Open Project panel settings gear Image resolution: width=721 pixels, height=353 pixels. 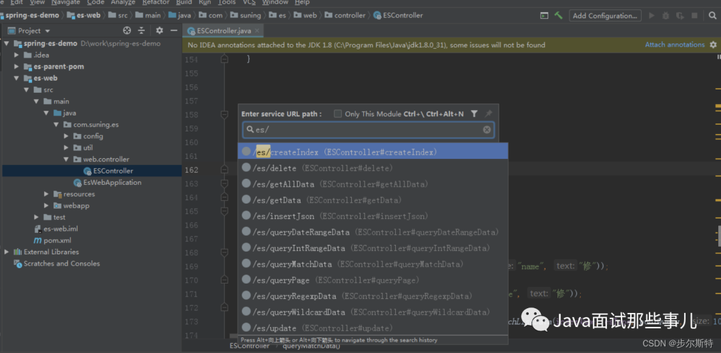[159, 31]
